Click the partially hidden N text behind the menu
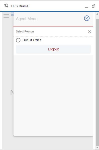Screen dimensions: 99x150 coord(12,93)
